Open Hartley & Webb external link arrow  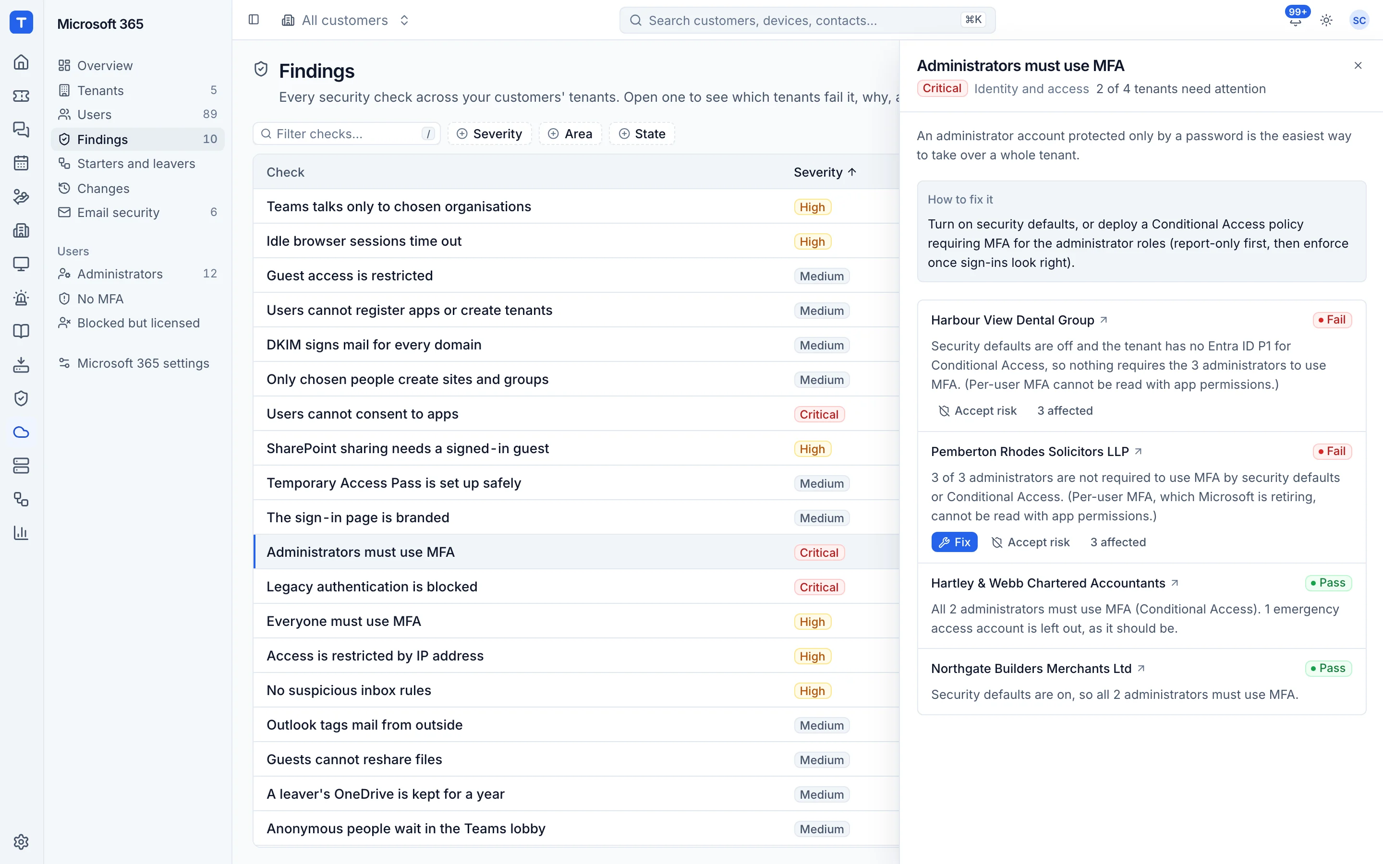[1175, 583]
